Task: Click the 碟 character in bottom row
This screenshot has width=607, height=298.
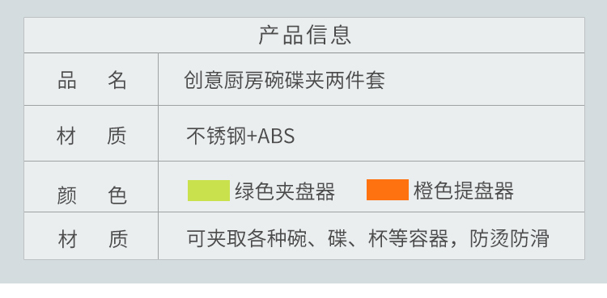Action: [x=338, y=238]
